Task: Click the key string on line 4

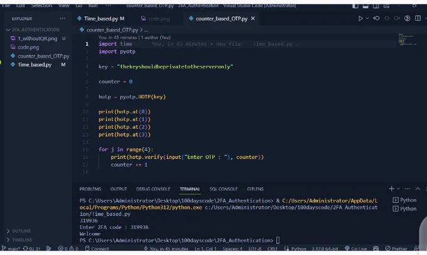Action: (x=175, y=67)
